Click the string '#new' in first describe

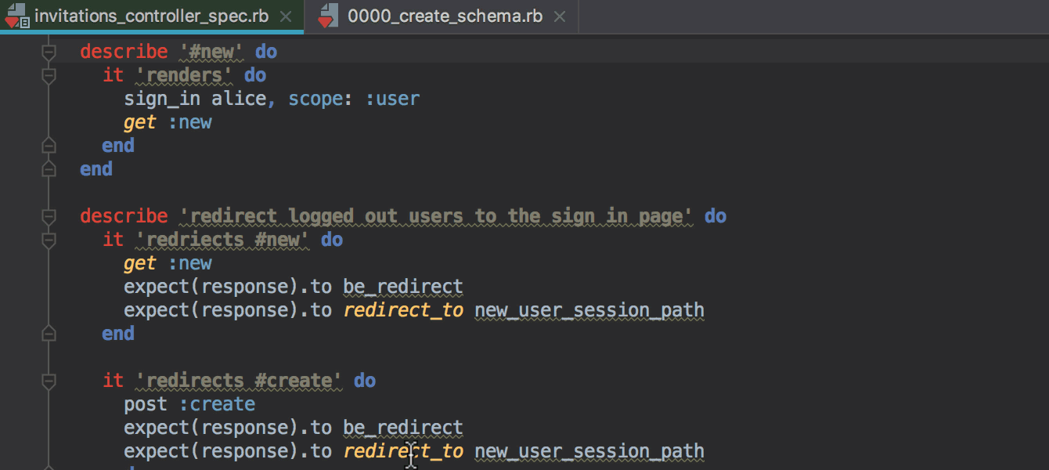[x=211, y=52]
